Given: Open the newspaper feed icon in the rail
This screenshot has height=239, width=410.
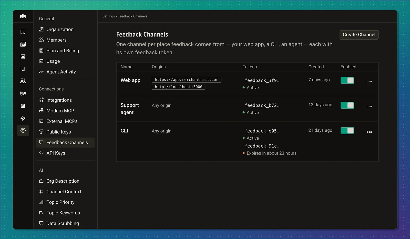Looking at the screenshot, I should tap(23, 44).
